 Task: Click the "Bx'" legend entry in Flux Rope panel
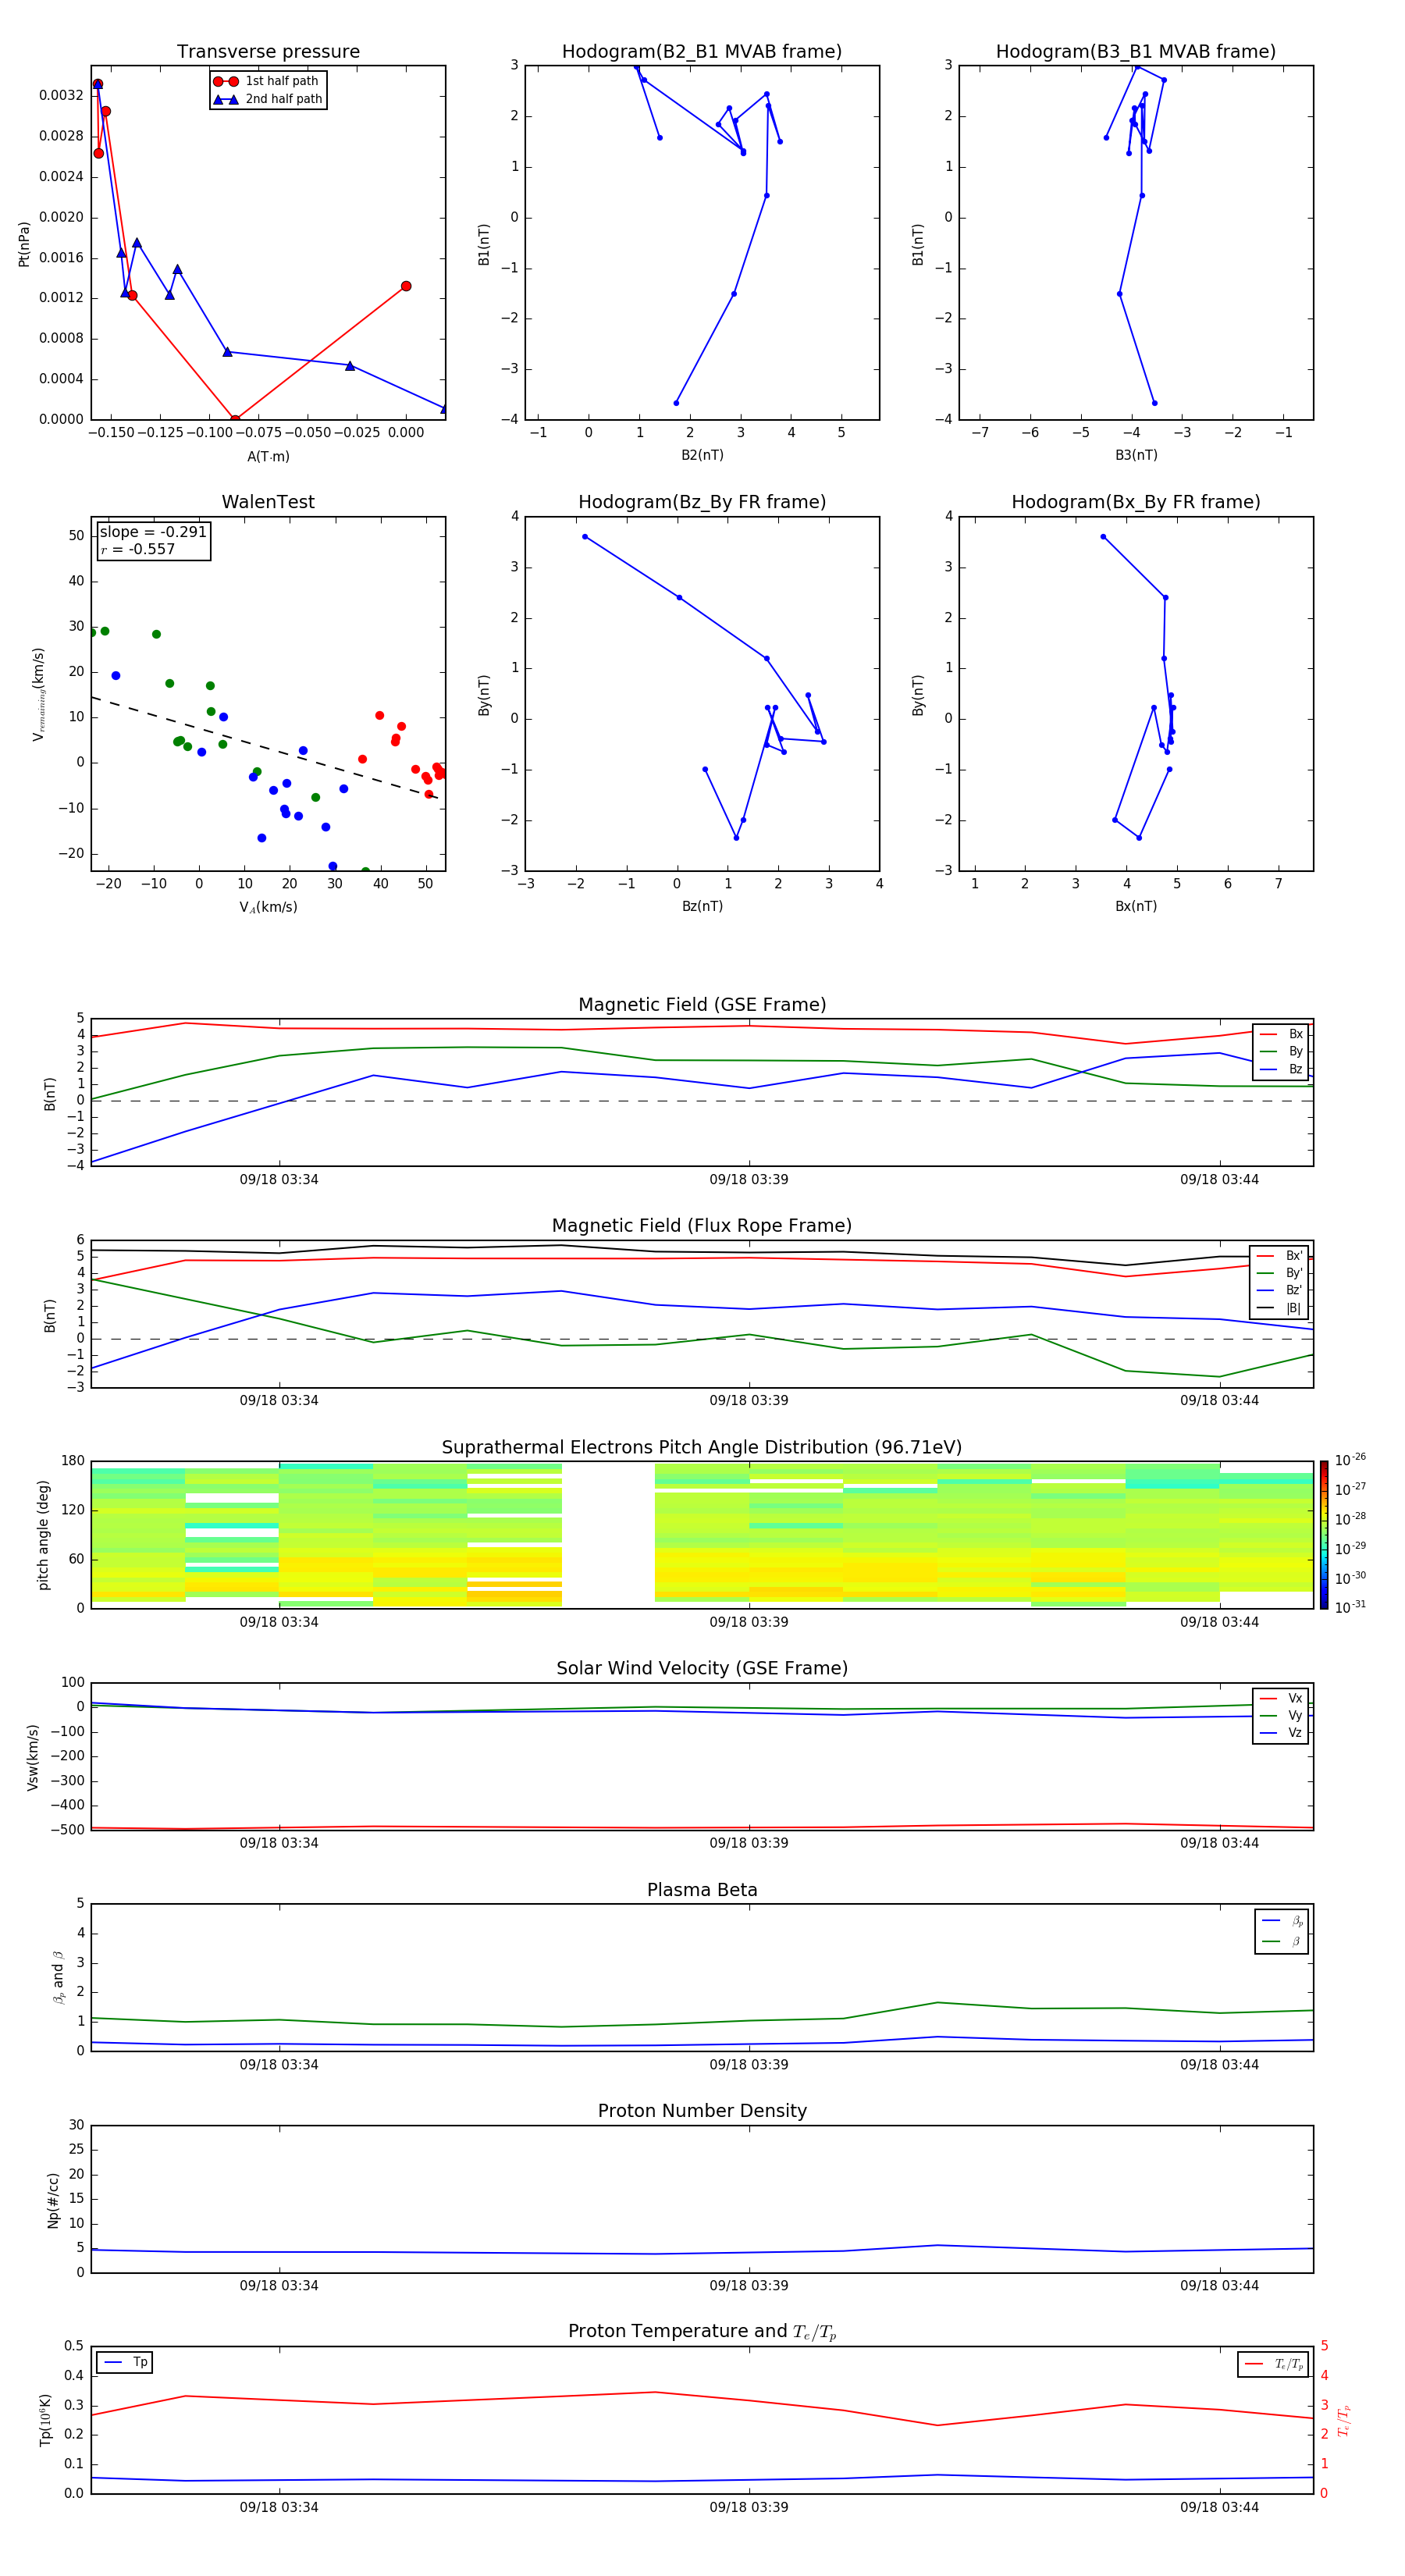pos(1279,1256)
